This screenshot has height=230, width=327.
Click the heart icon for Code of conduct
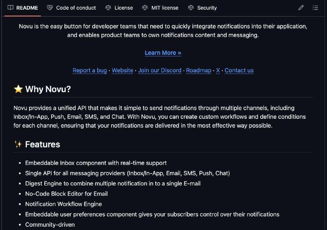point(50,8)
